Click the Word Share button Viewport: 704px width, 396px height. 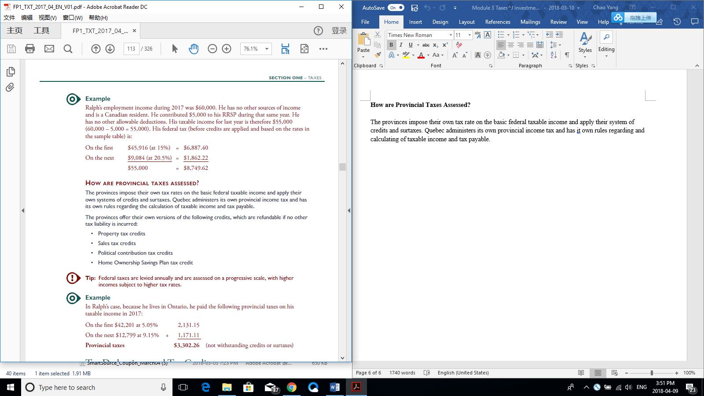[x=659, y=22]
